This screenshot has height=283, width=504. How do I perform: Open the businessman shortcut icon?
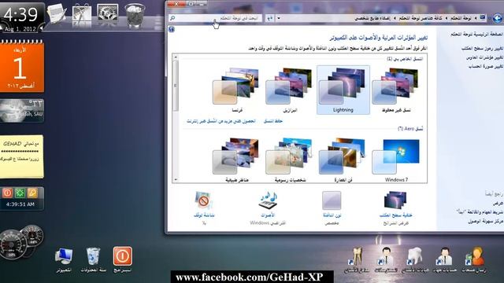coord(444,260)
